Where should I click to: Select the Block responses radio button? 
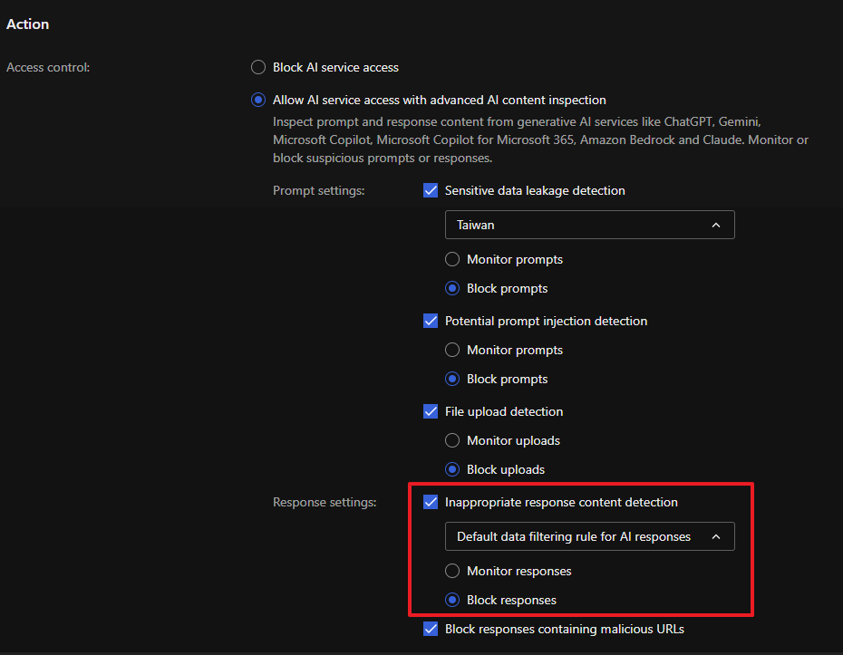click(x=452, y=600)
